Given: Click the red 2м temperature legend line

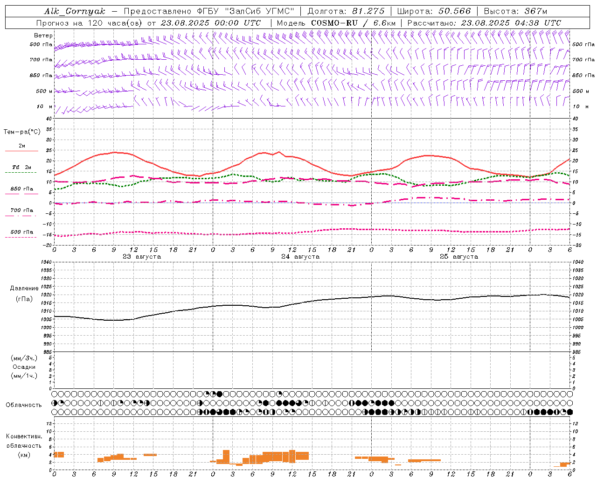Looking at the screenshot, I should (21, 151).
